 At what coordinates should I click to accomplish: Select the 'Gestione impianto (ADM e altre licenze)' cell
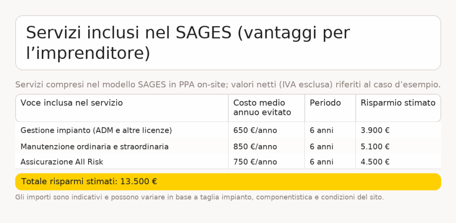[122, 130]
